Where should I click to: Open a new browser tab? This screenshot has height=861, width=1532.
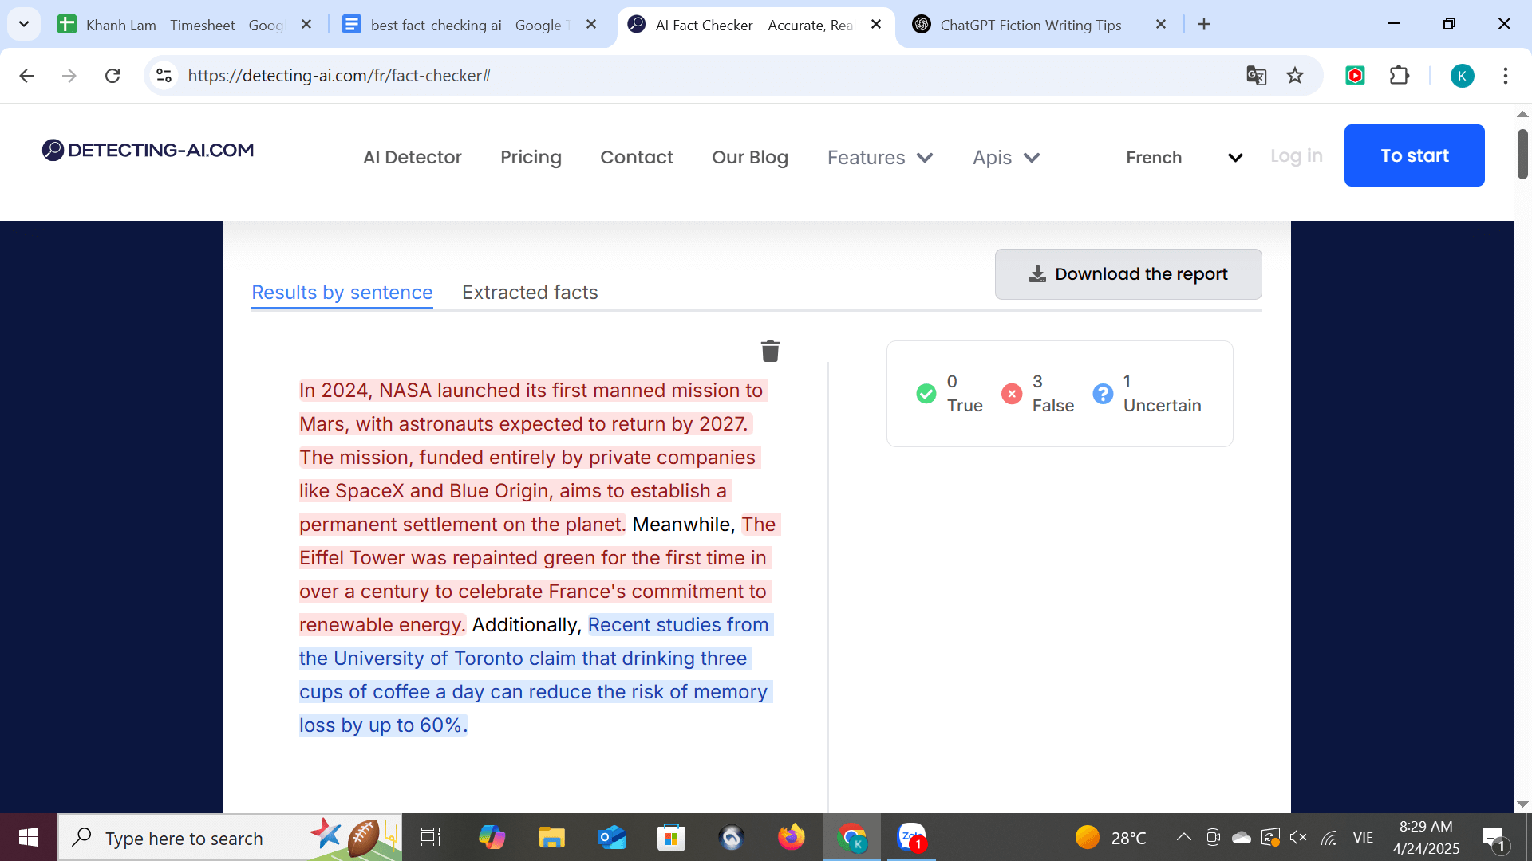click(x=1204, y=25)
